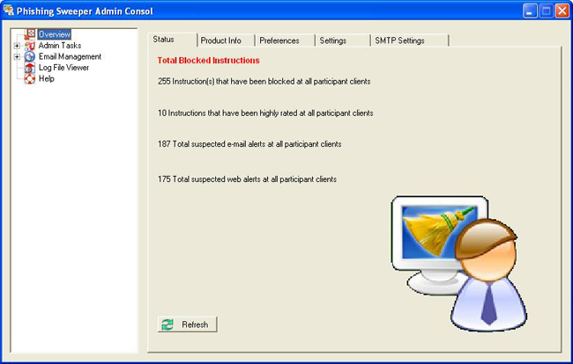Click the Log File Viewer icon
Viewport: 573px width, 364px height.
coord(30,68)
